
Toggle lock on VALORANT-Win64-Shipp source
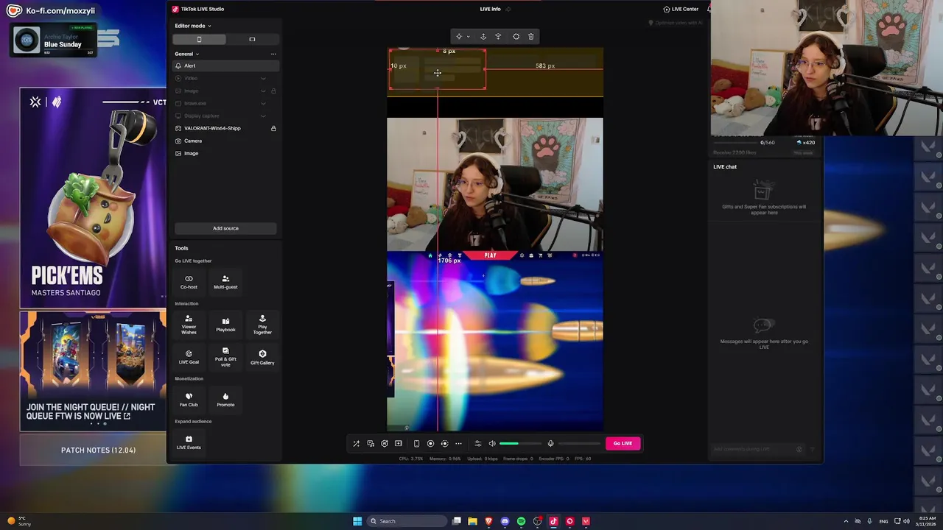coord(273,128)
